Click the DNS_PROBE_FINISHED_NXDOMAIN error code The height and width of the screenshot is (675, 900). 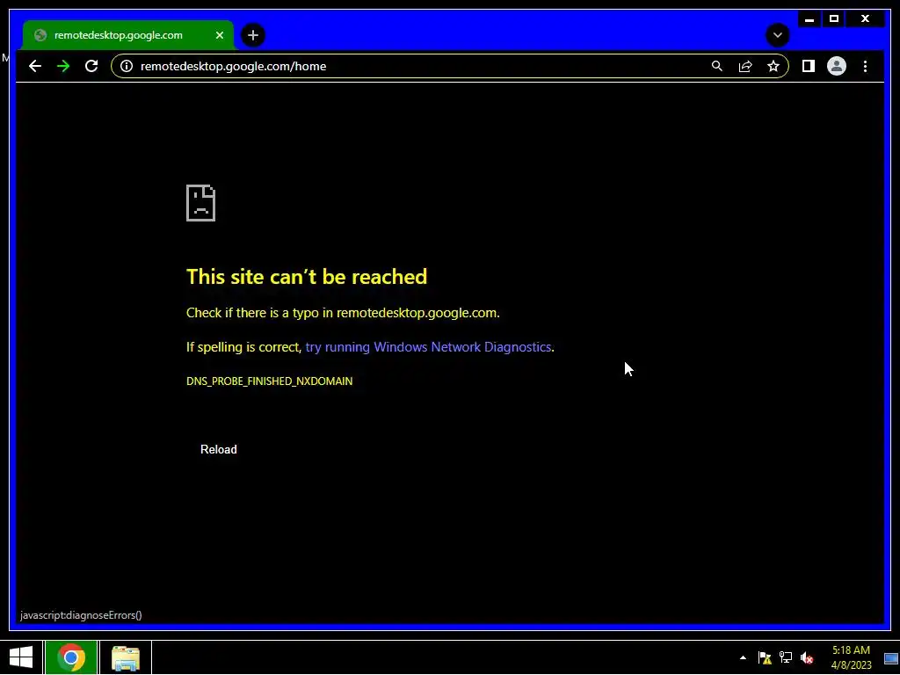point(269,381)
